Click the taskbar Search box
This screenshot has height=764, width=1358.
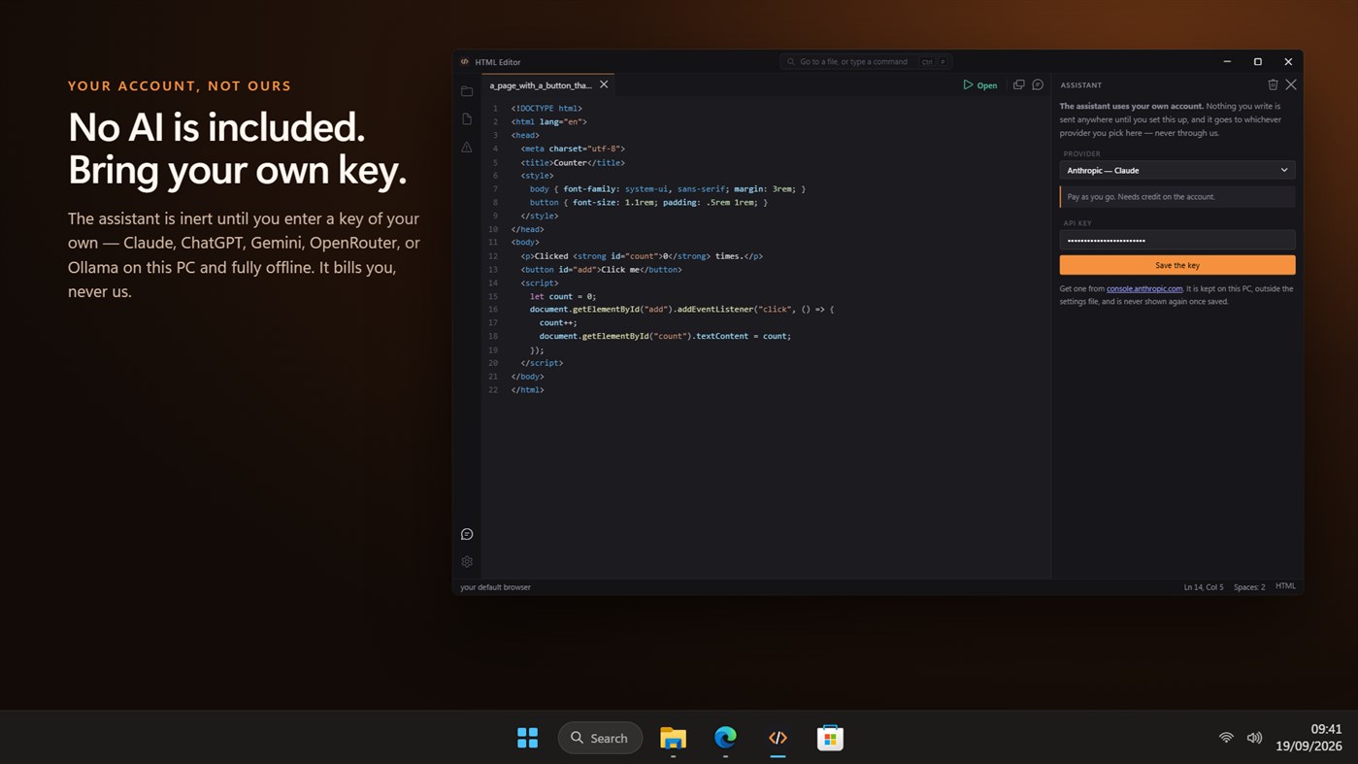[600, 738]
